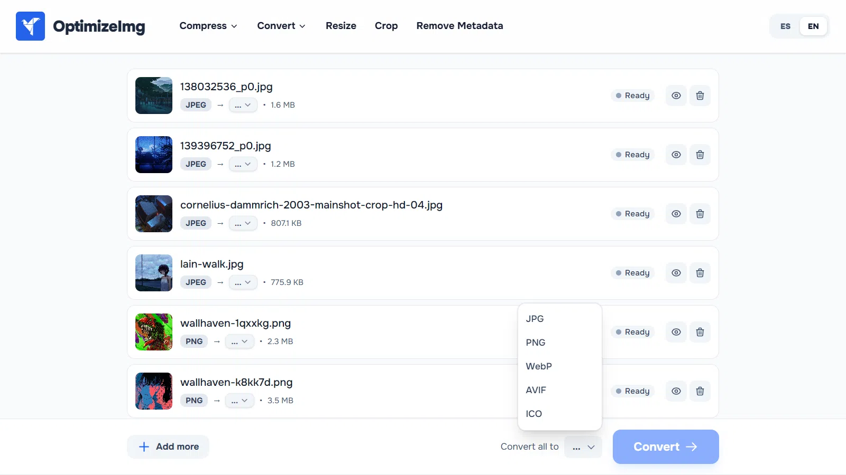Viewport: 846px width, 475px height.
Task: Select the EN language option
Action: point(813,26)
